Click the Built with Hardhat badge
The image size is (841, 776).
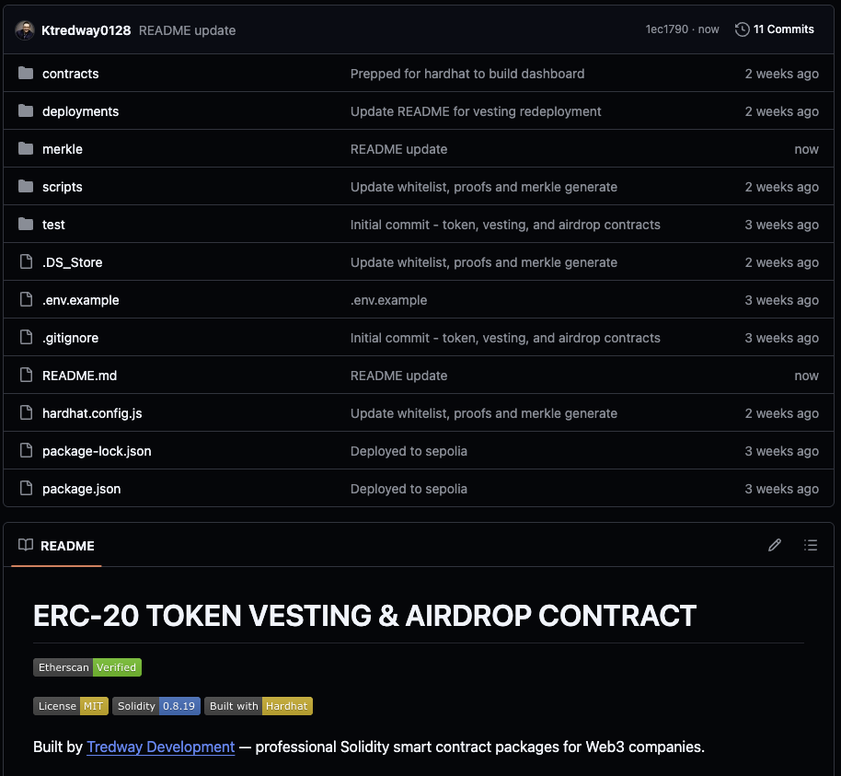coord(258,706)
